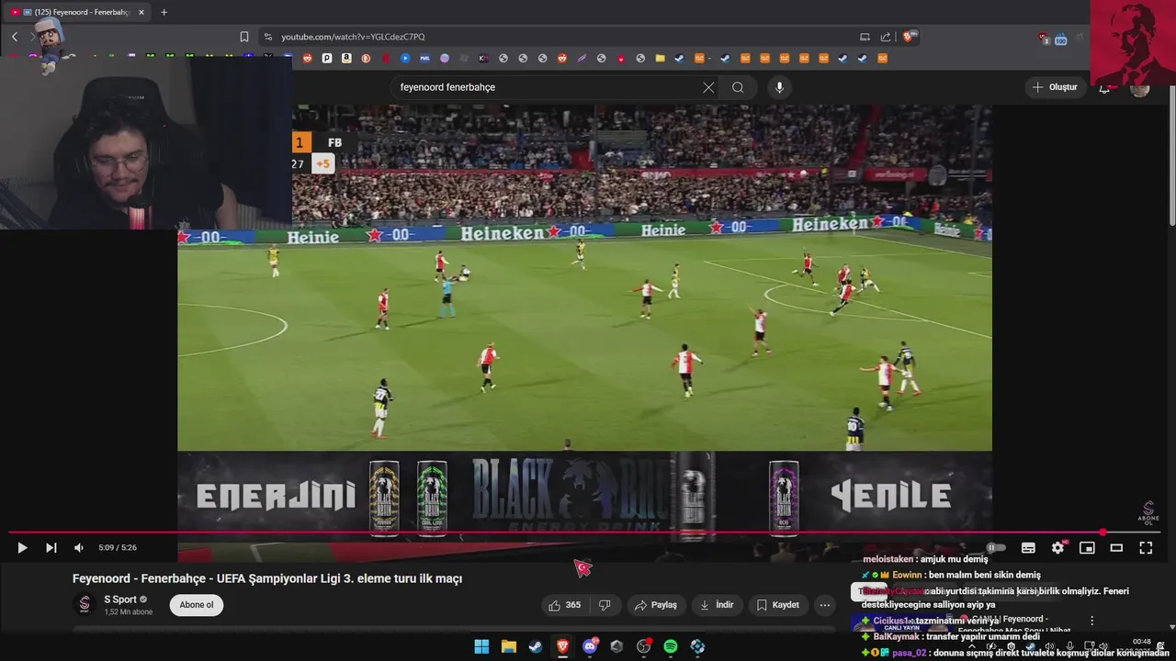Enter fullscreen on the video
Viewport: 1176px width, 661px height.
pos(1146,548)
